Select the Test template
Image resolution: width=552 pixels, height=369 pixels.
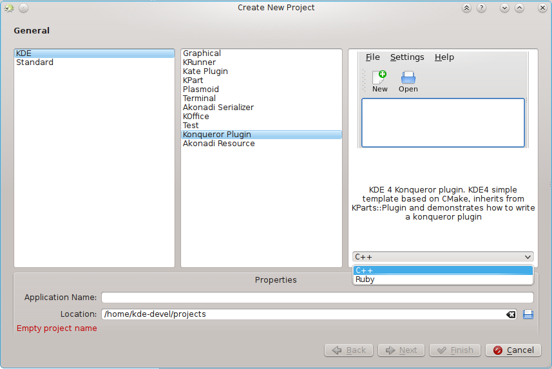click(x=262, y=126)
